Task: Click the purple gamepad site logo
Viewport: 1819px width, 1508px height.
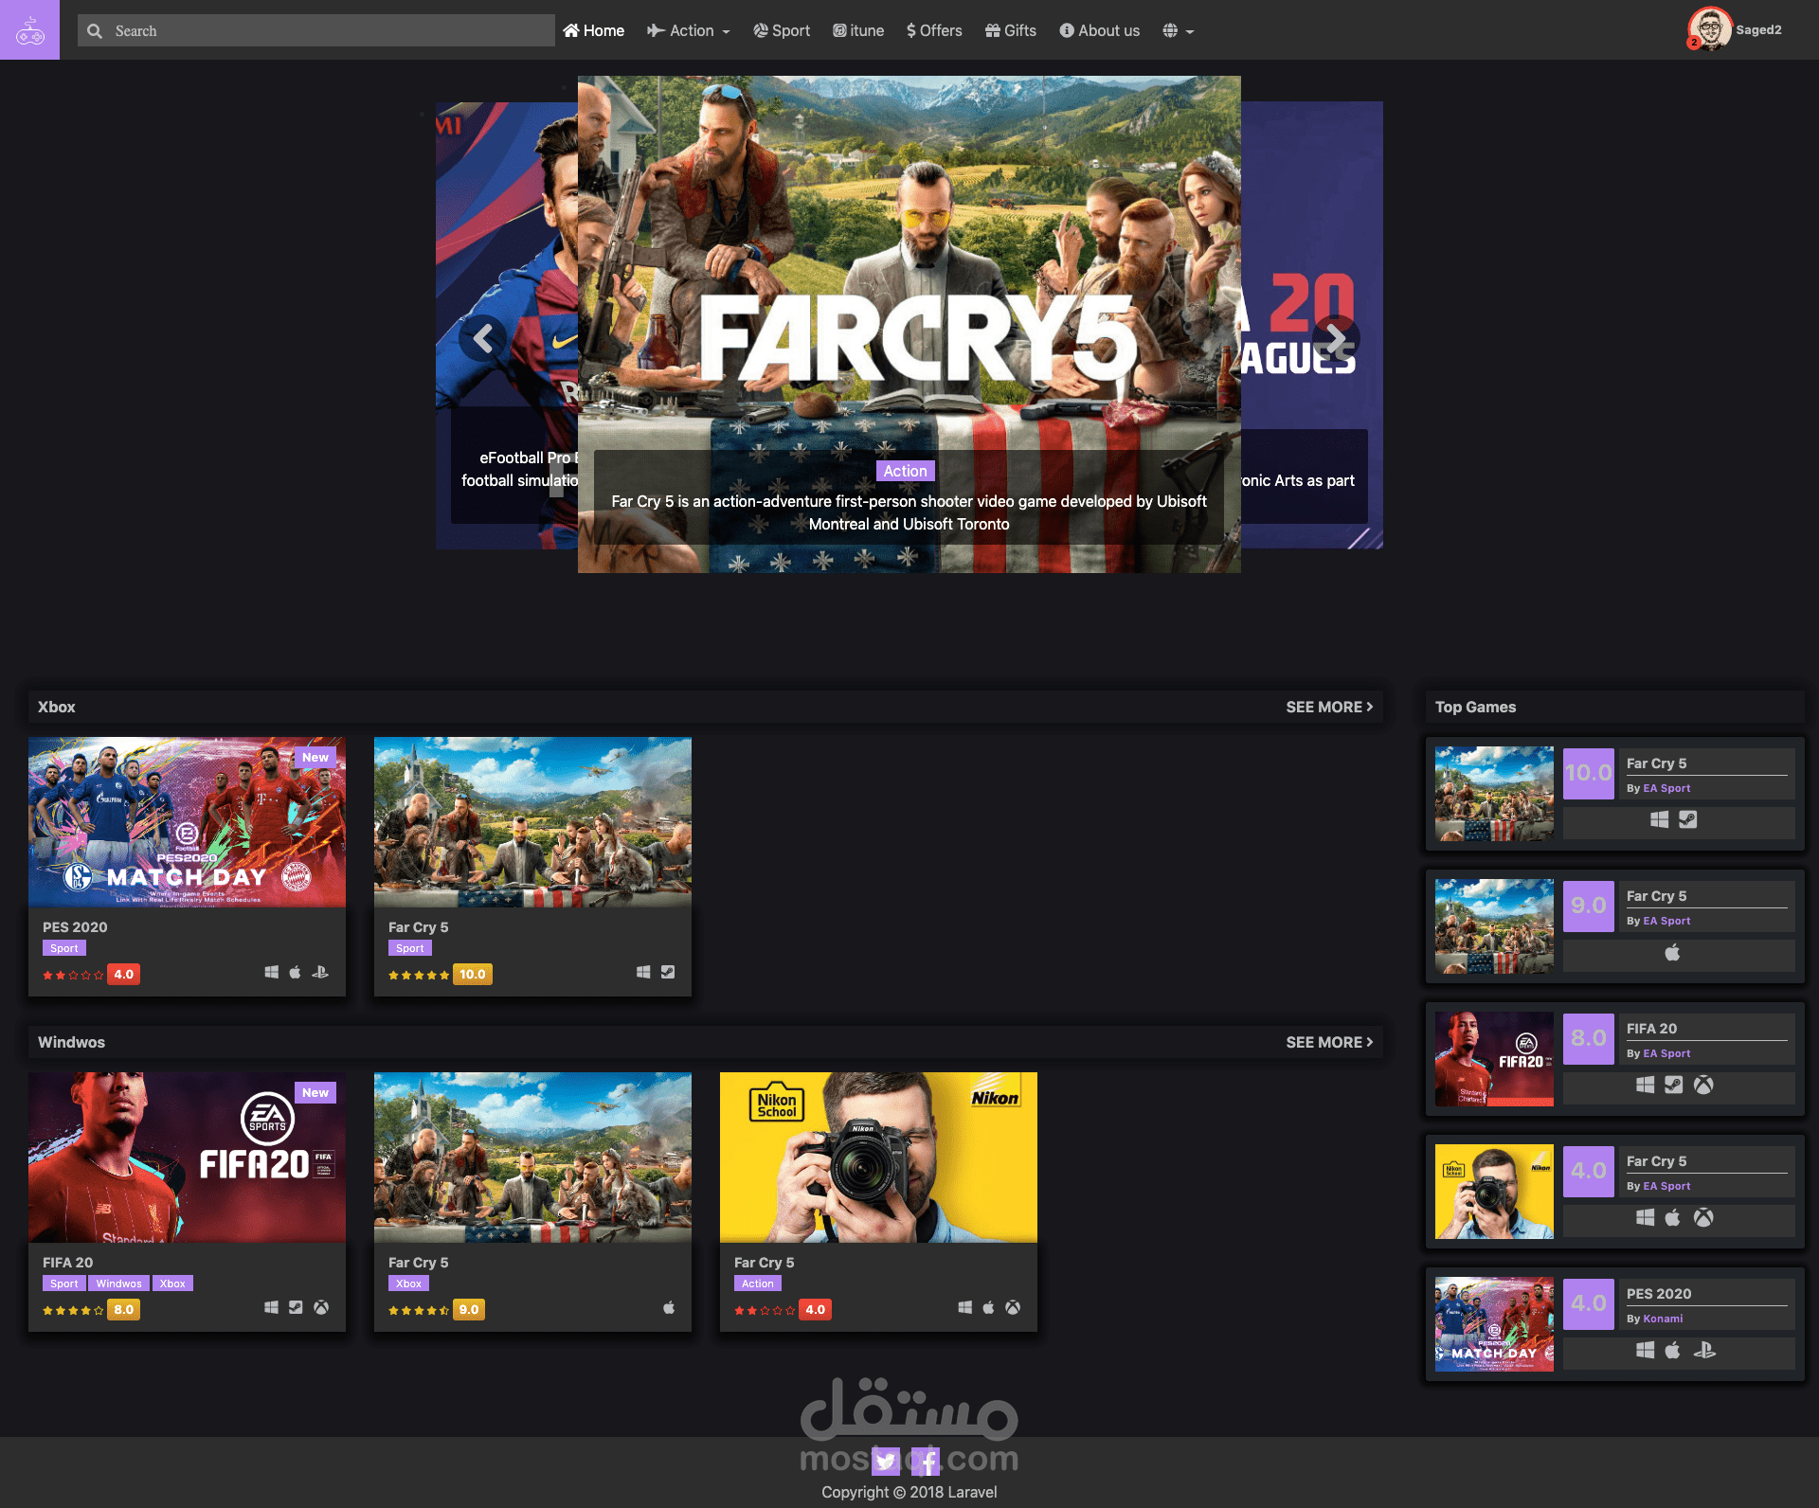Action: (x=29, y=29)
